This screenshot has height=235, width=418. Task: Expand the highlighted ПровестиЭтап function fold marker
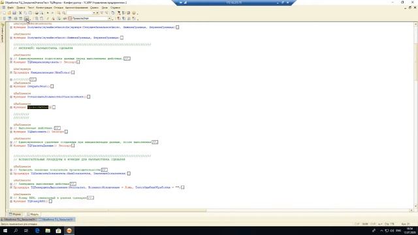[11, 107]
